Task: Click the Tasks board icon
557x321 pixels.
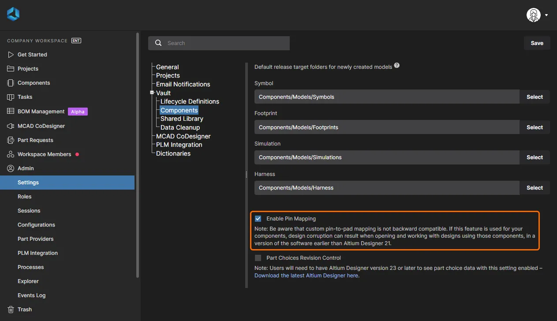Action: tap(11, 97)
